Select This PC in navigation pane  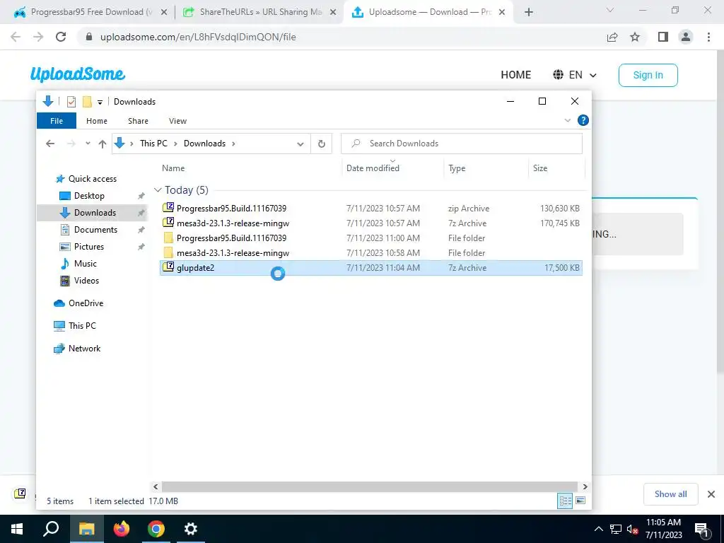82,326
